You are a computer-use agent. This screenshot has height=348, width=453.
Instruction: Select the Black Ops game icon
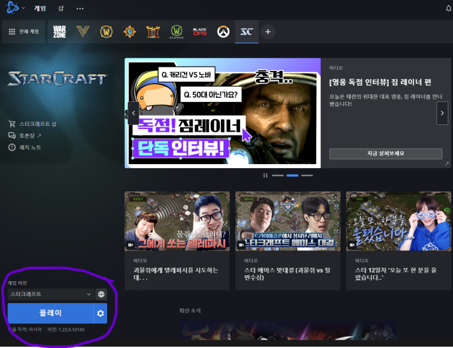tap(200, 32)
